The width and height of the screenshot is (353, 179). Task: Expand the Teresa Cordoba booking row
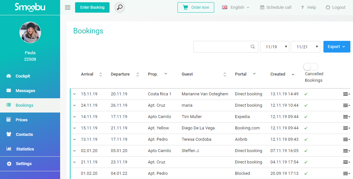pyautogui.click(x=74, y=139)
